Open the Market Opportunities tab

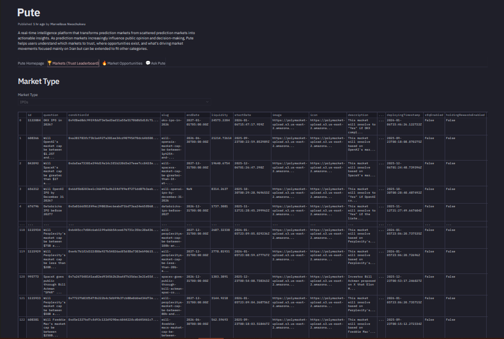(122, 63)
